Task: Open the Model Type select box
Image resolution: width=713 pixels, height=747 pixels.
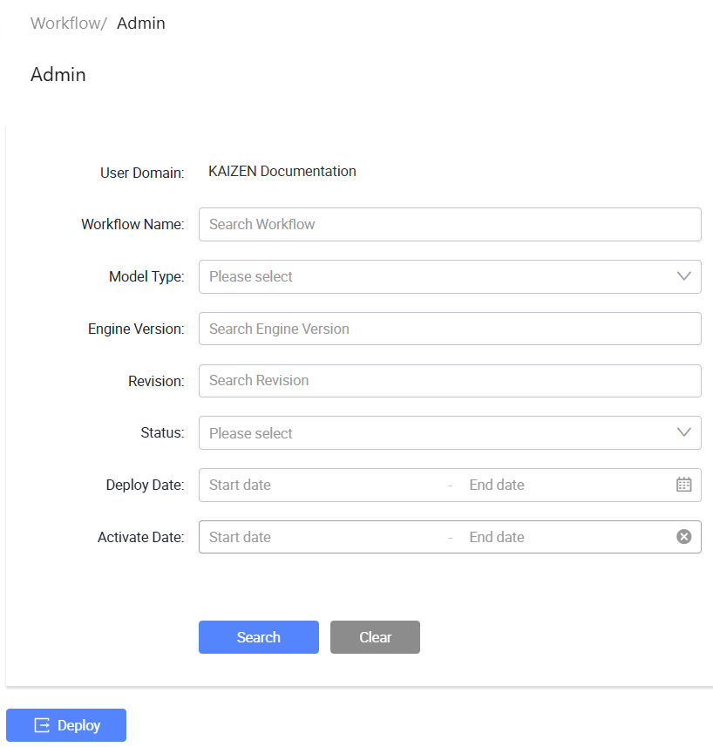Action: click(450, 276)
